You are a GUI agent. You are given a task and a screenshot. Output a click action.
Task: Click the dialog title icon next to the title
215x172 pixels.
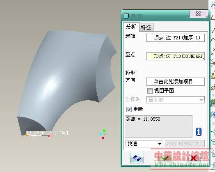126,16
